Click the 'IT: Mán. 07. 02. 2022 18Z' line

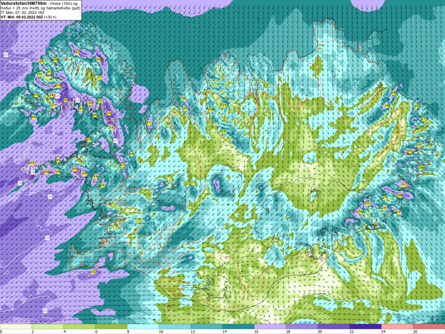pos(23,13)
